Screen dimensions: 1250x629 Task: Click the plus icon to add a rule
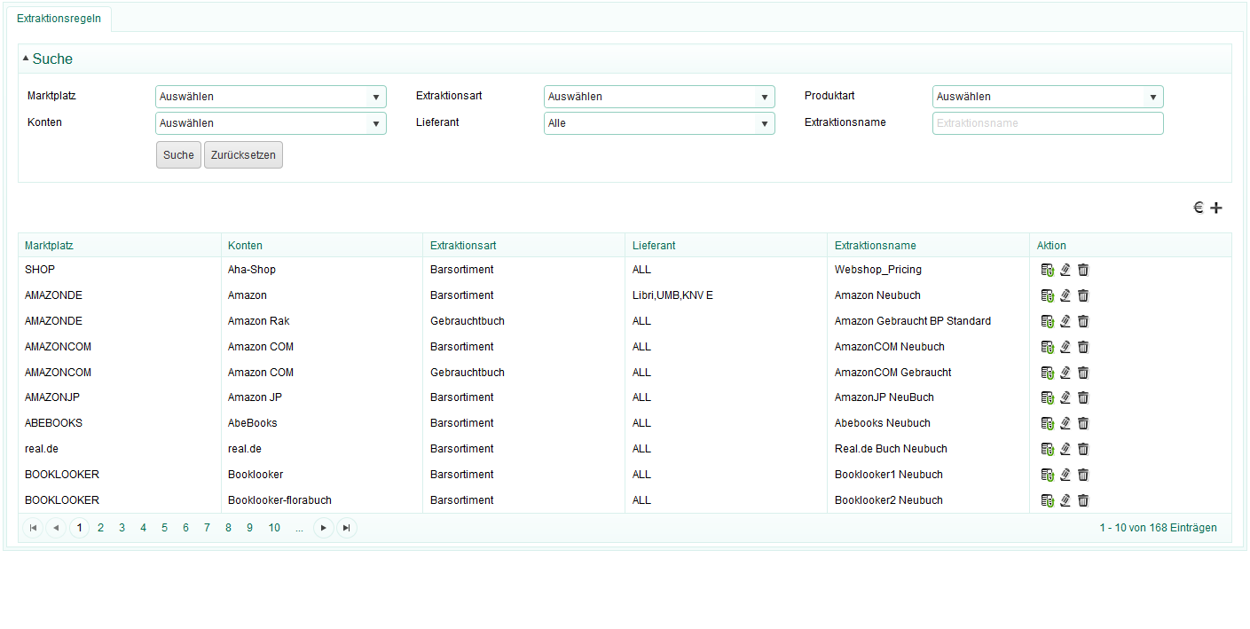coord(1216,208)
